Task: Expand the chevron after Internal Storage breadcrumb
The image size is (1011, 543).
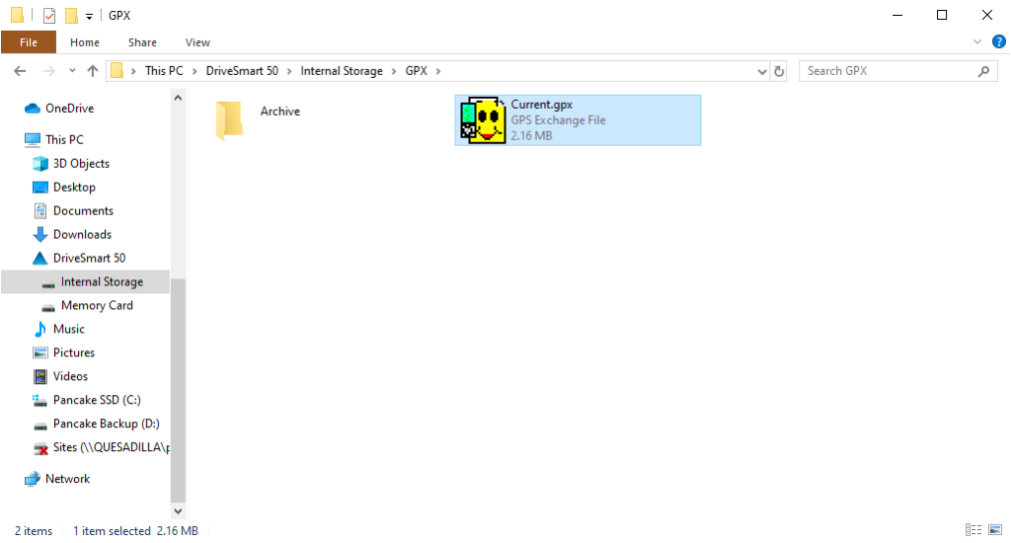Action: 393,71
